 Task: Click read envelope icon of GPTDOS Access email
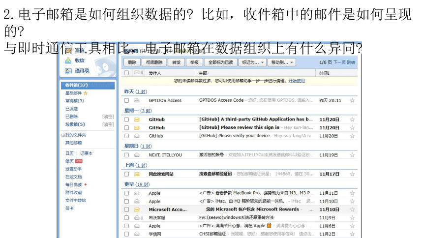point(137,100)
